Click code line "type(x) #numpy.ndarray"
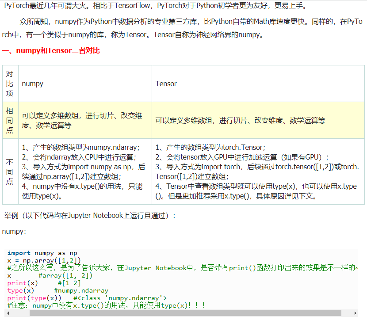This screenshot has width=367, height=320. pos(57,290)
